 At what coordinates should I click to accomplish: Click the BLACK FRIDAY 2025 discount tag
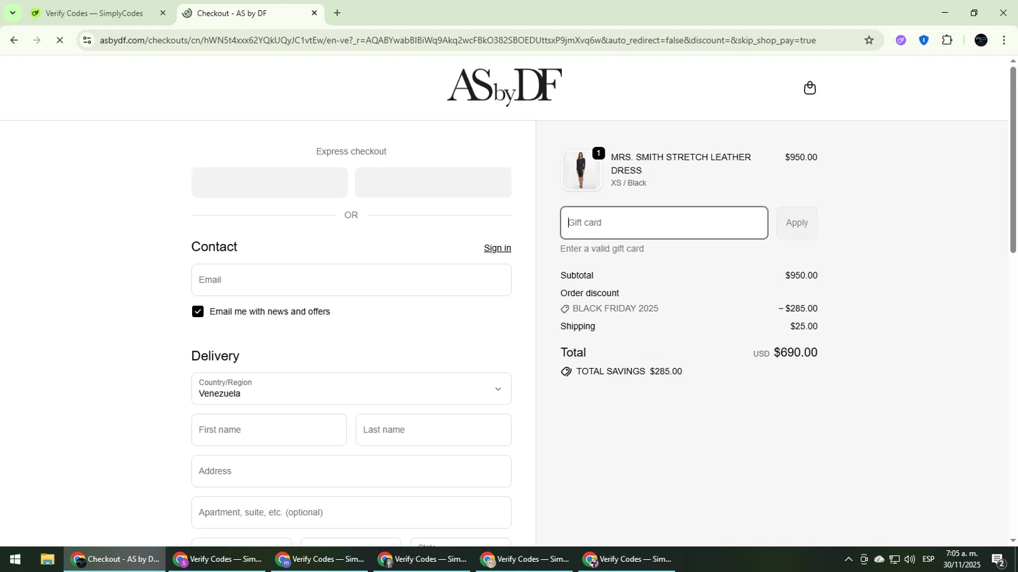[x=609, y=308]
